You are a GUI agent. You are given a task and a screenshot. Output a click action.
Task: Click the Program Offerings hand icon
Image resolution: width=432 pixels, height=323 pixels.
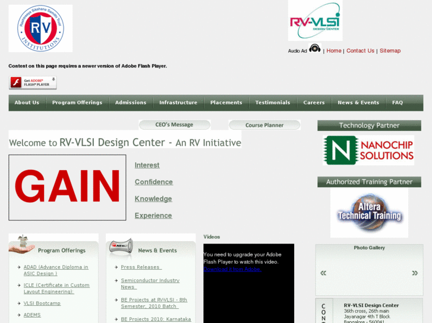point(22,245)
